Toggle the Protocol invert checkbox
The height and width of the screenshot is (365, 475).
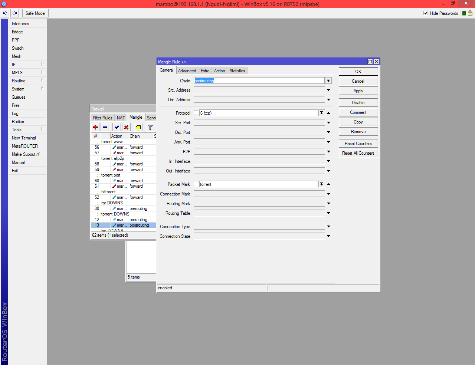(x=196, y=113)
